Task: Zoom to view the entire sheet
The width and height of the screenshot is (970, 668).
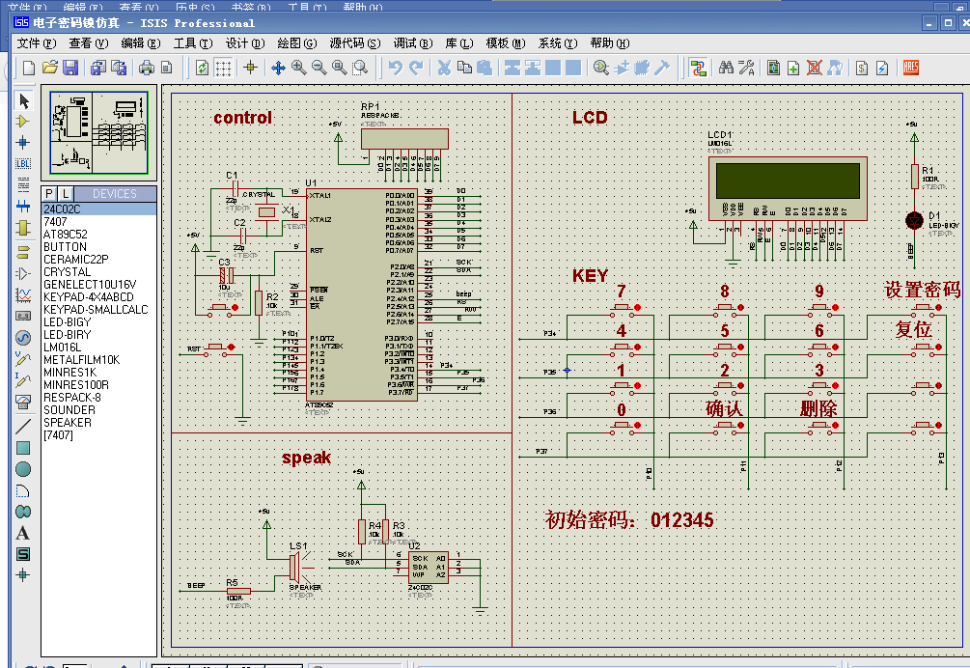Action: click(340, 68)
